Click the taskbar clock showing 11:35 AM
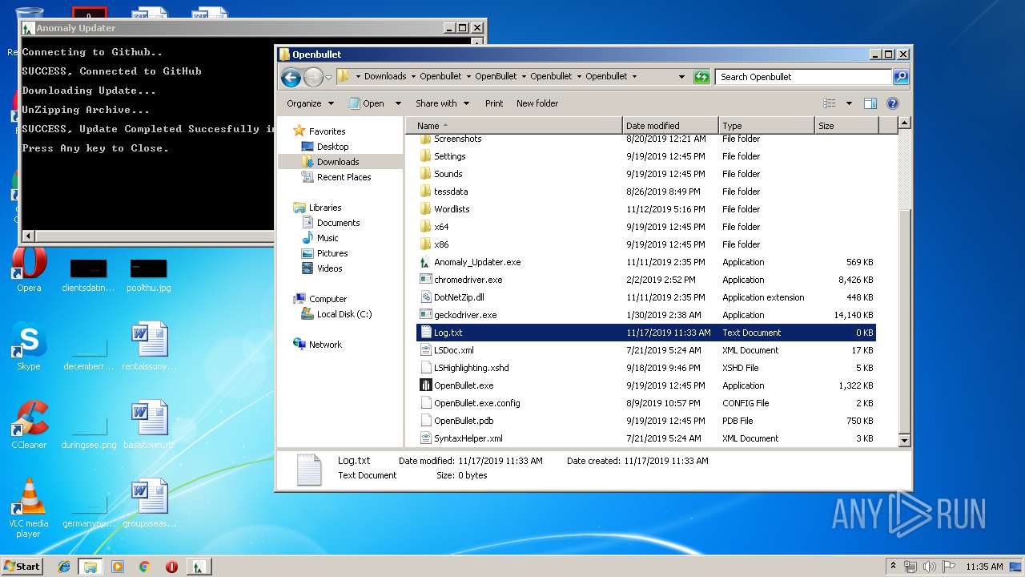Image resolution: width=1025 pixels, height=577 pixels. 984,567
